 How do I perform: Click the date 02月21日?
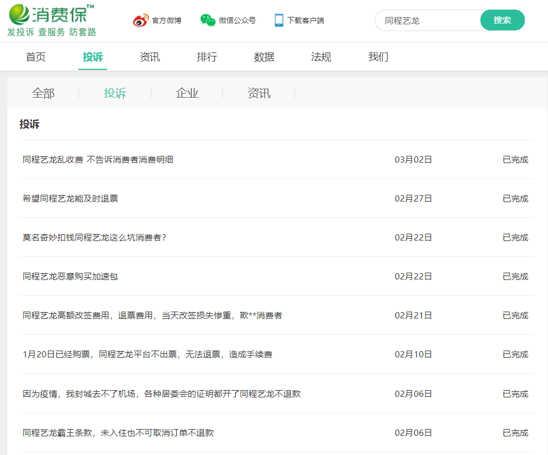tap(414, 316)
